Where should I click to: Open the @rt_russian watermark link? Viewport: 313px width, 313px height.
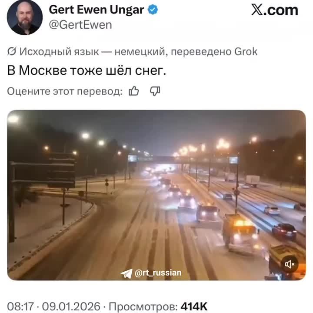click(158, 273)
